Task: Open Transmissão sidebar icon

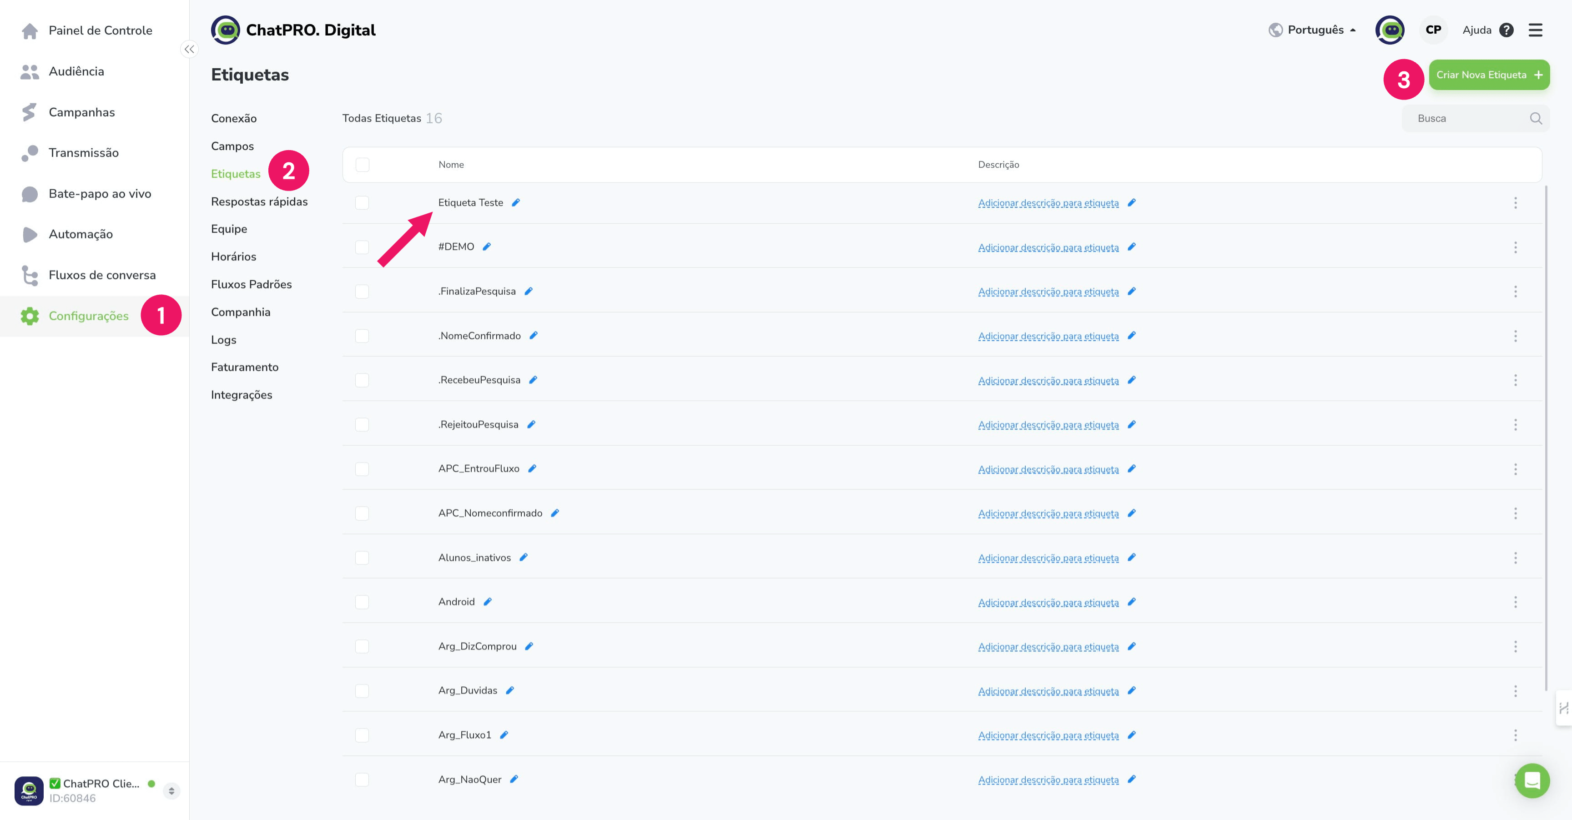Action: click(x=29, y=153)
